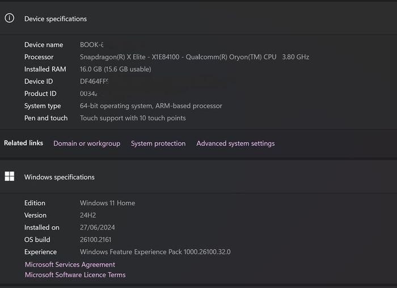Select the Device name value 'BOOK-'
This screenshot has width=397, height=288.
92,45
